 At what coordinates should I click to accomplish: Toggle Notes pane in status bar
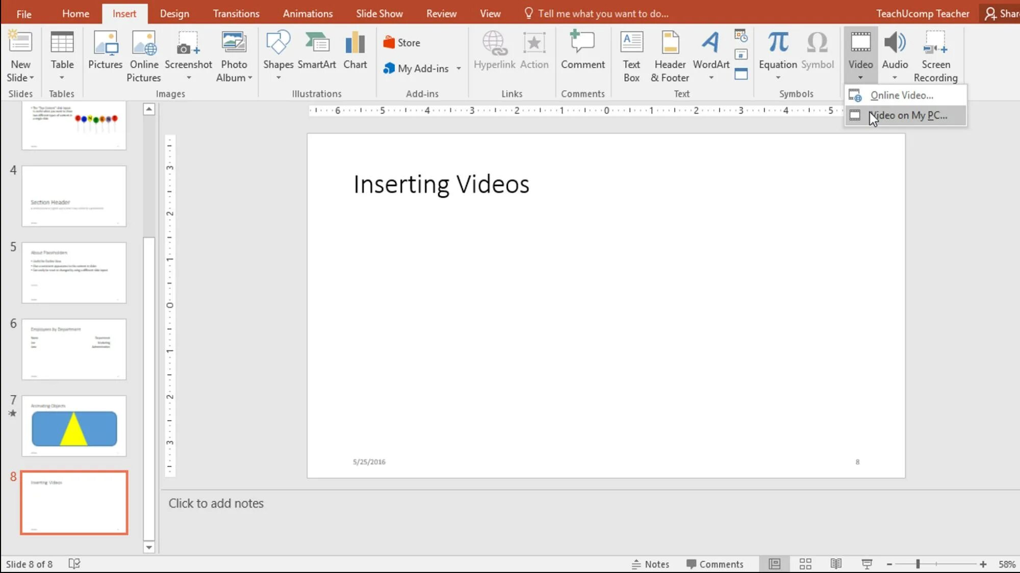coord(650,564)
